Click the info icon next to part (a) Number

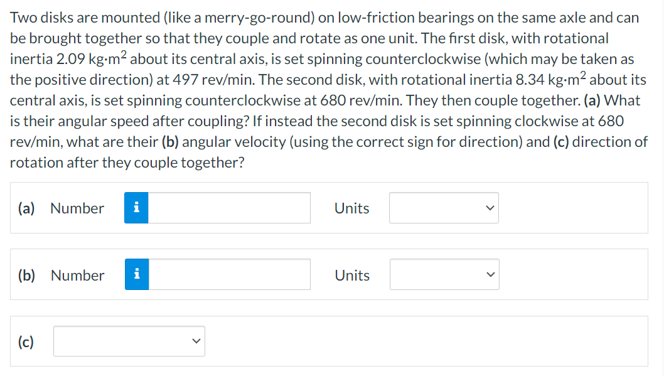point(136,208)
